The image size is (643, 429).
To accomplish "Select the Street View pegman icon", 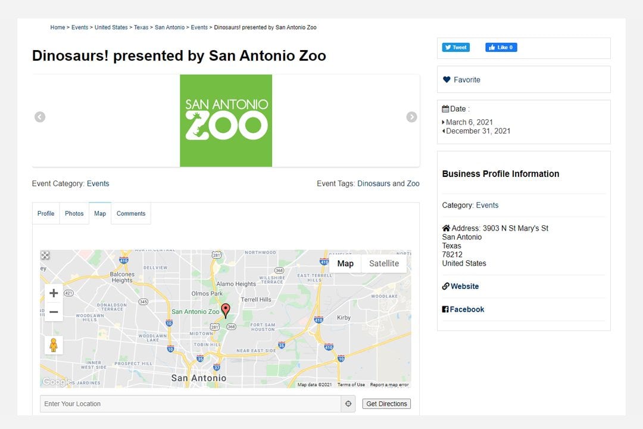I will 54,345.
